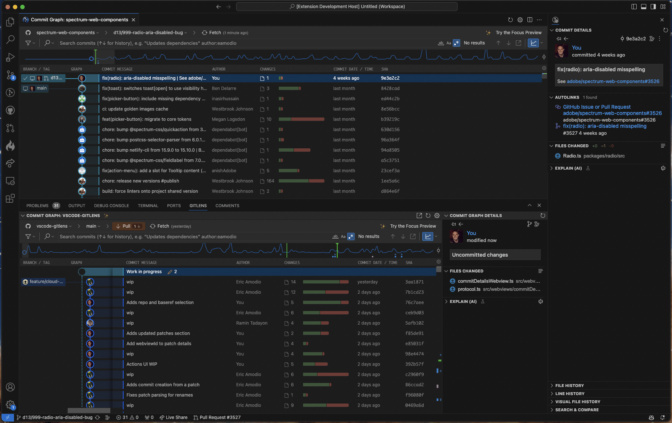Open column settings gear in top graph header
Viewport: 672px width, 423px height.
click(544, 68)
